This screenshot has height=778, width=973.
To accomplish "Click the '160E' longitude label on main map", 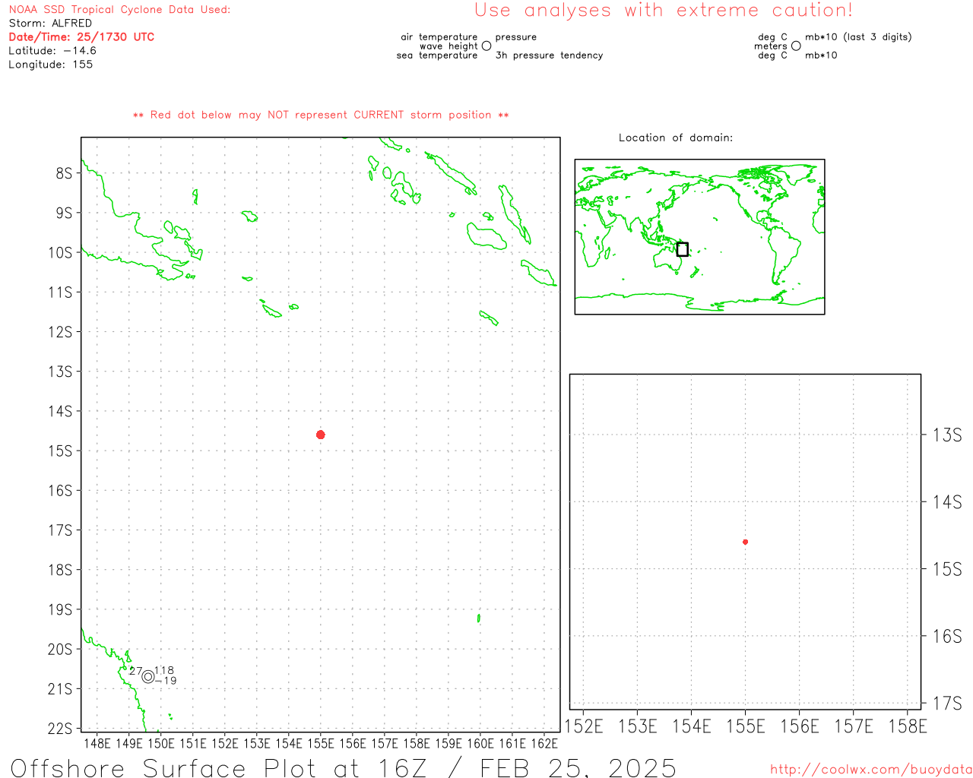I will point(480,743).
